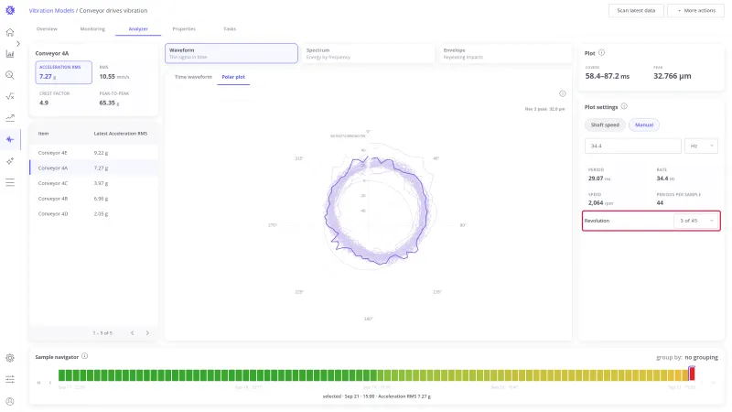The image size is (732, 412).
Task: Select RMS 10.55 mm/s metric card
Action: click(124, 72)
